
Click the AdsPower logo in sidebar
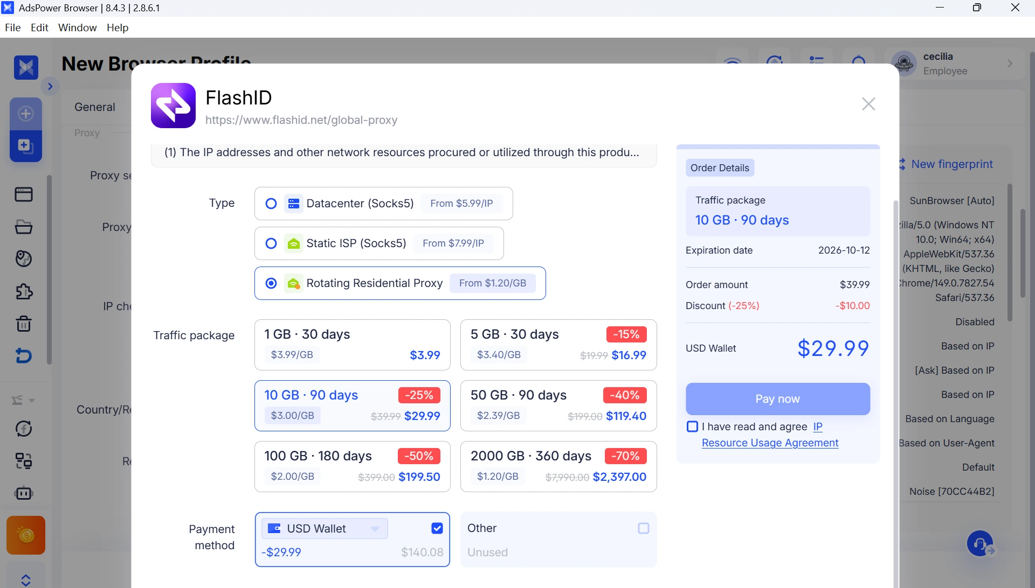click(26, 68)
